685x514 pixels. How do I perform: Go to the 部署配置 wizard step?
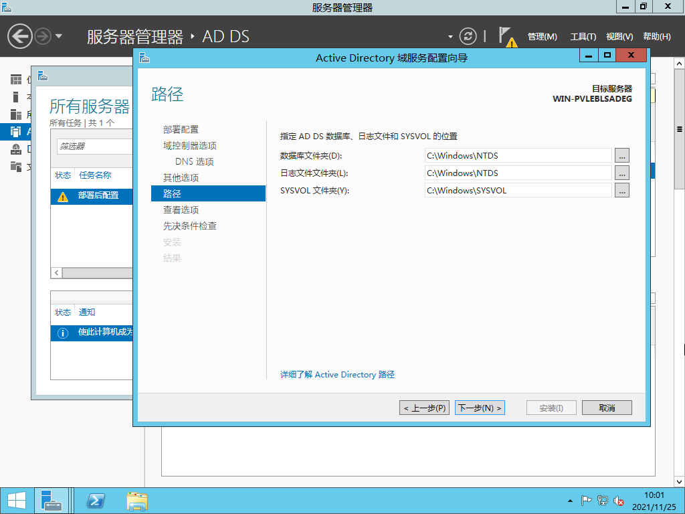(181, 129)
